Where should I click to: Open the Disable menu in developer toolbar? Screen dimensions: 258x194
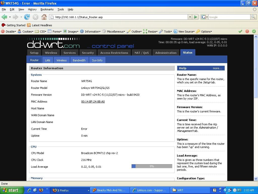[9, 32]
